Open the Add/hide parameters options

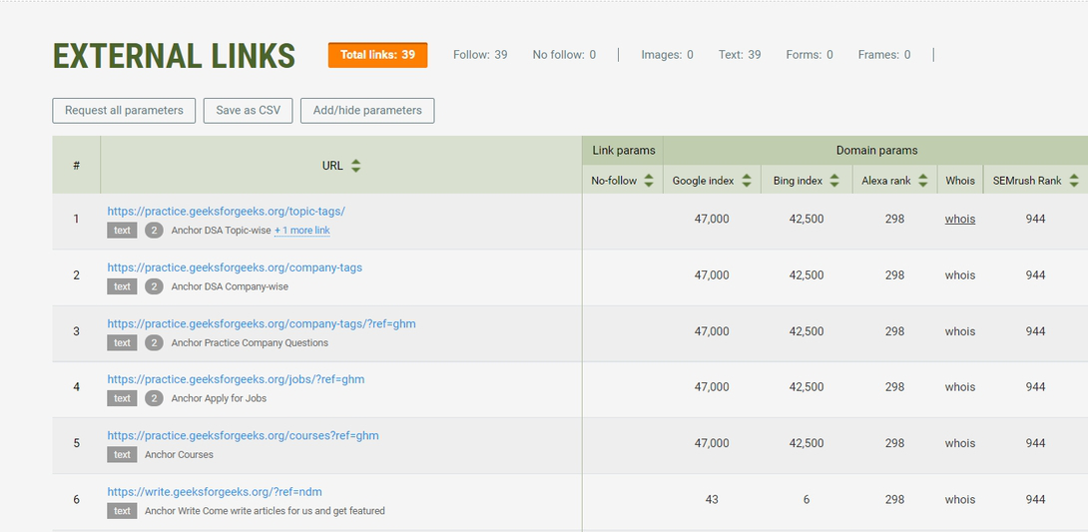(x=367, y=111)
